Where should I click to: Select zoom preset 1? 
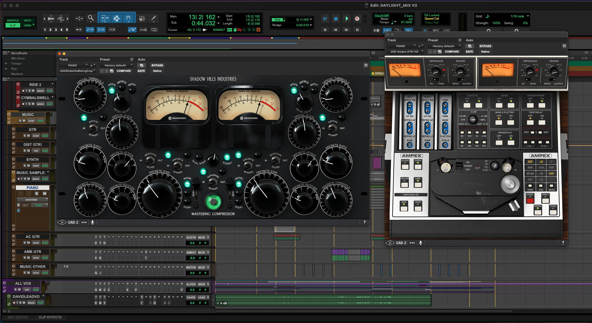point(45,30)
